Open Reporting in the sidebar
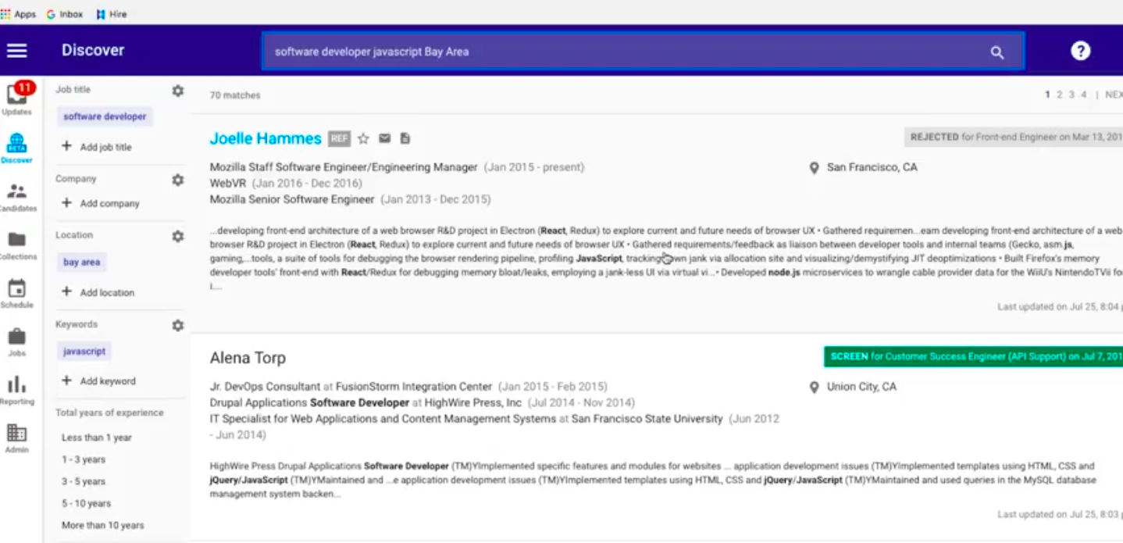The height and width of the screenshot is (543, 1123). pos(16,390)
